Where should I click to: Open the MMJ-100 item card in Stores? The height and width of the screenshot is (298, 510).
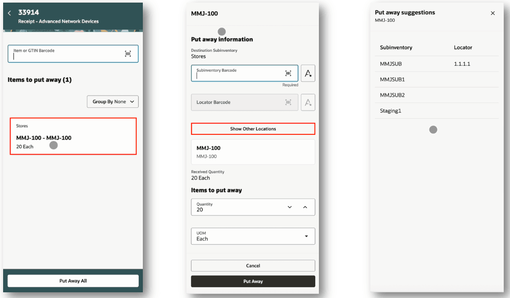(73, 136)
